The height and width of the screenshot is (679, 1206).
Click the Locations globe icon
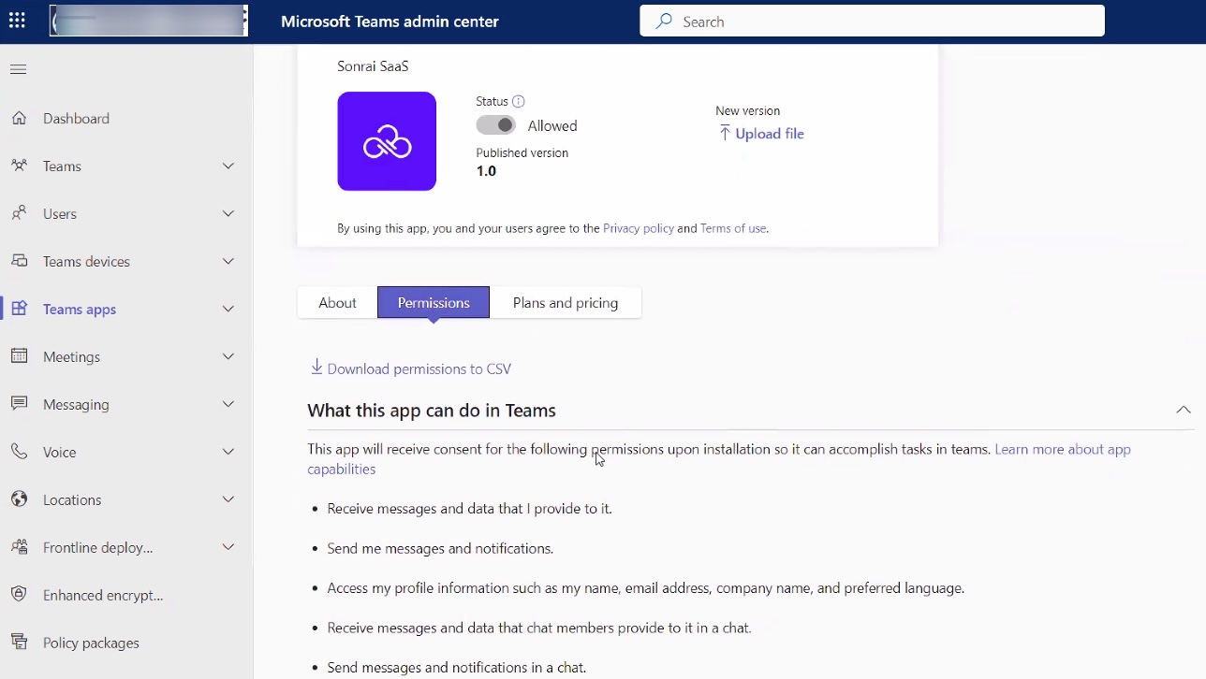point(19,499)
